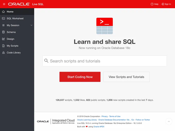Image resolution: width=175 pixels, height=131 pixels.
Task: Click the Learn and share SQL heading
Action: point(104,42)
